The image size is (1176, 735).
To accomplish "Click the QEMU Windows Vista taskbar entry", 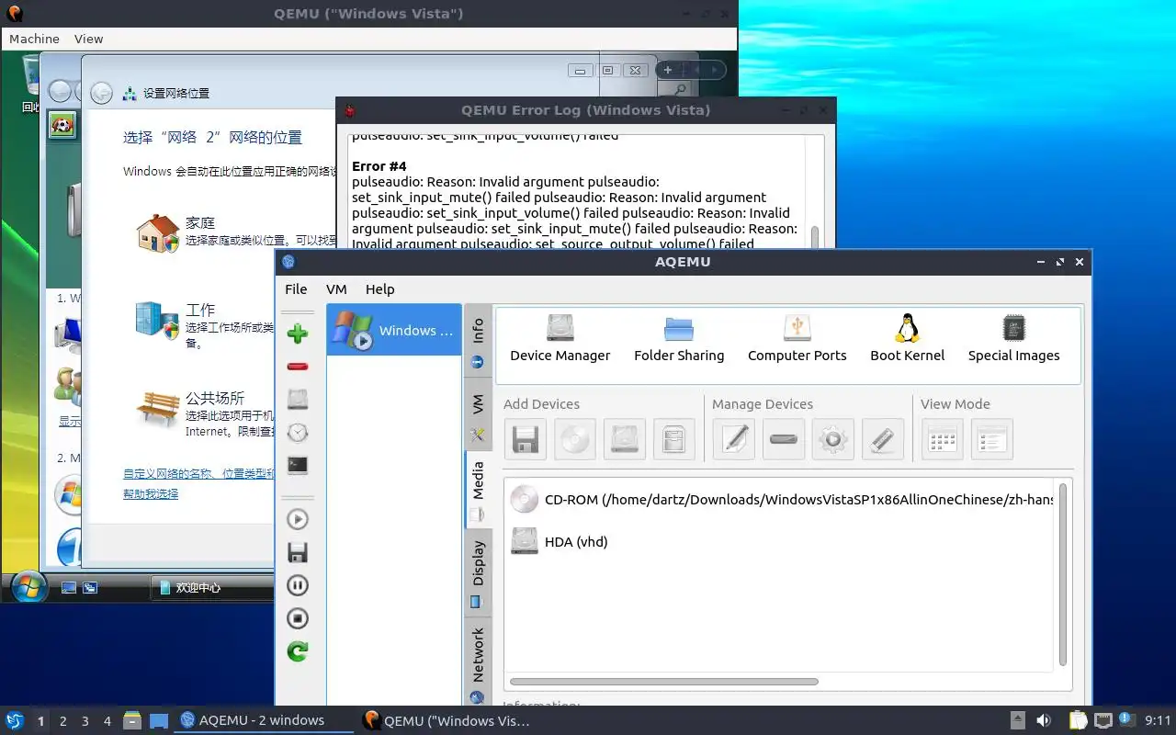I will pyautogui.click(x=447, y=720).
